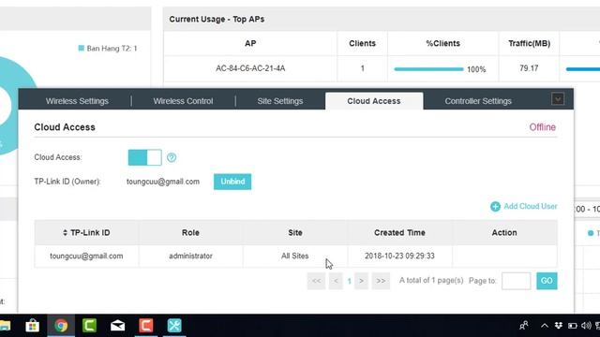Show hidden system tray icons

[544, 326]
